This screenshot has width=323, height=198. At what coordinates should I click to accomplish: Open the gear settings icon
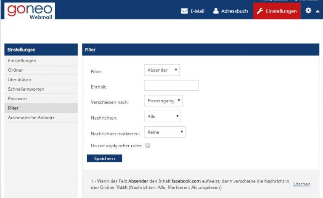308,10
